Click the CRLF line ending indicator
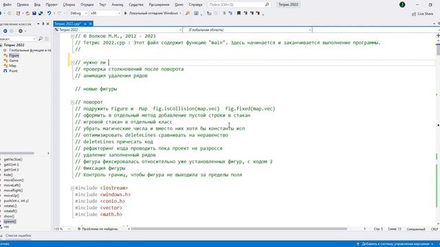The height and width of the screenshot is (247, 440). pyautogui.click(x=434, y=228)
